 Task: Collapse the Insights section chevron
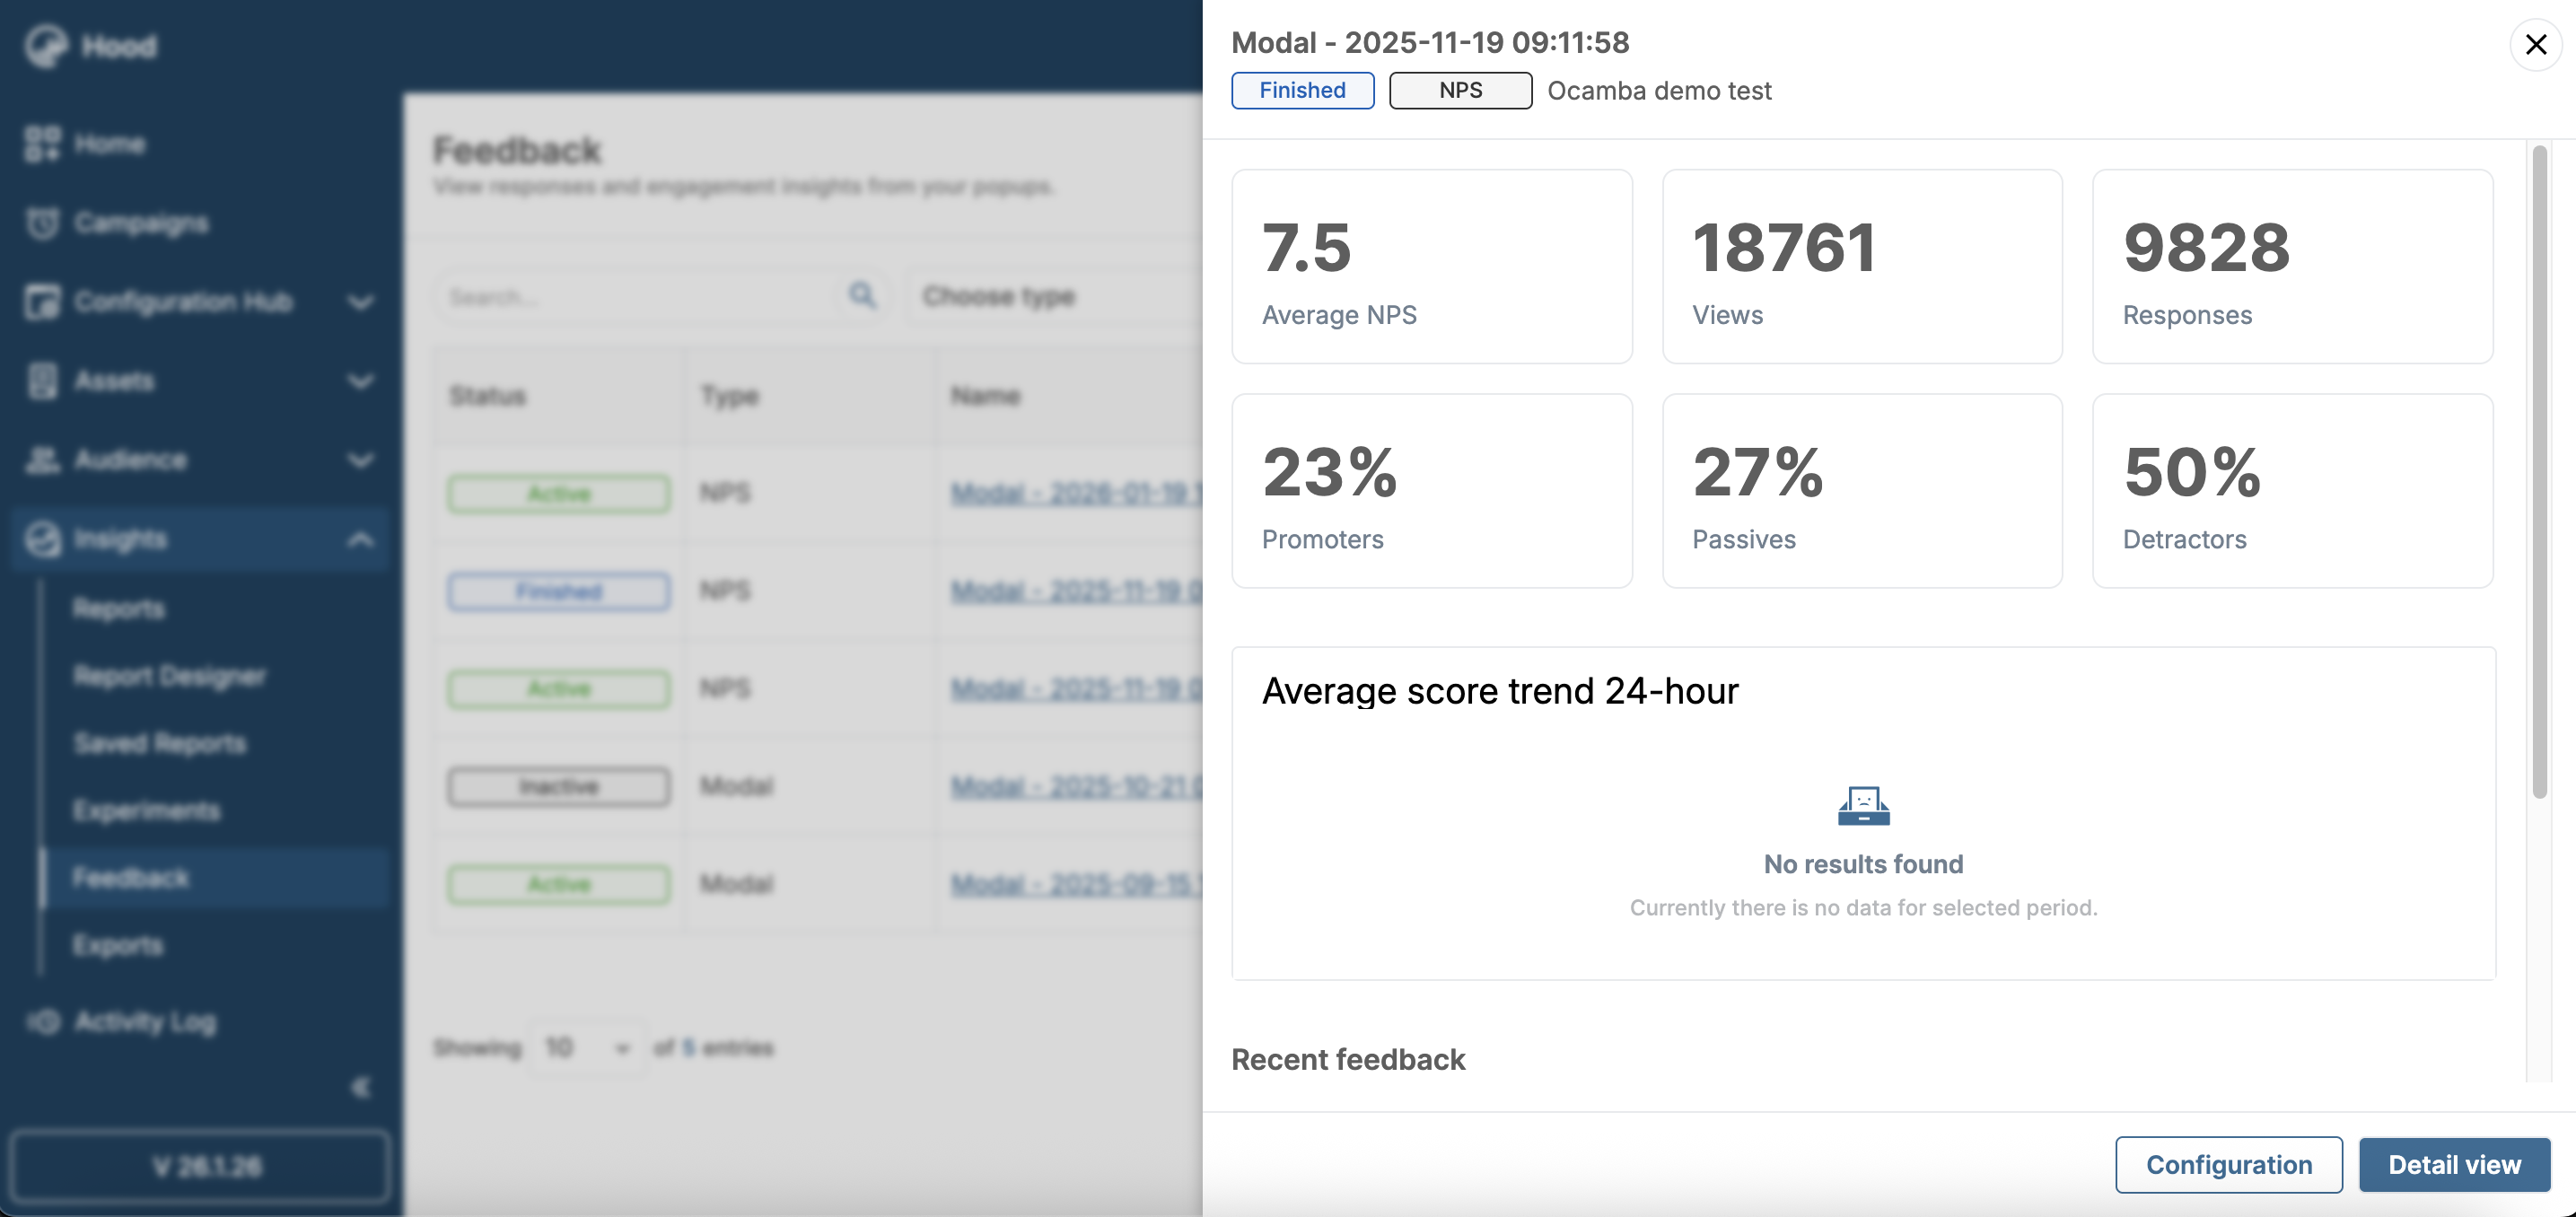click(360, 540)
